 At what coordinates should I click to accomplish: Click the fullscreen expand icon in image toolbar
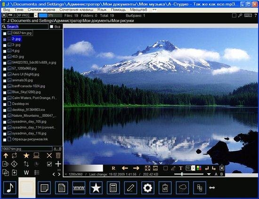tap(147, 168)
